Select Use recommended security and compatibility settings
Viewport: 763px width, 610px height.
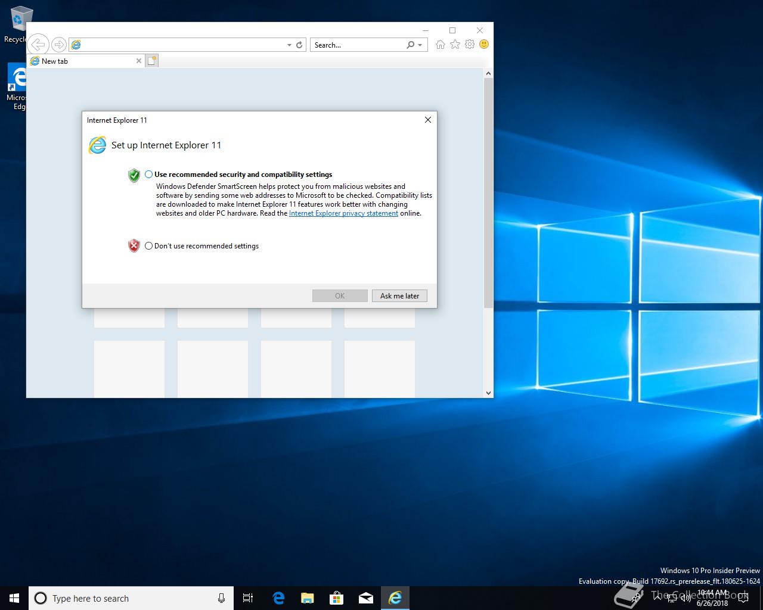coord(148,175)
